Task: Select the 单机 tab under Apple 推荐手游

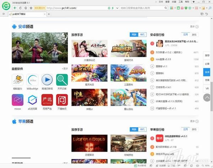Action: pyautogui.click(x=142, y=130)
